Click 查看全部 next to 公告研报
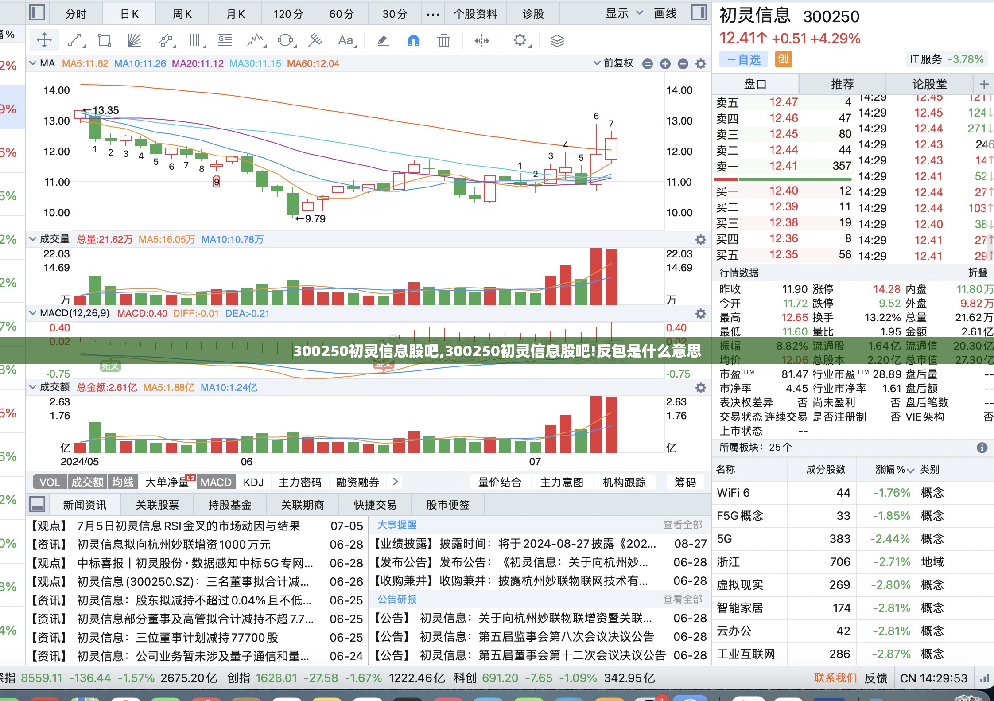This screenshot has width=994, height=701. (683, 600)
